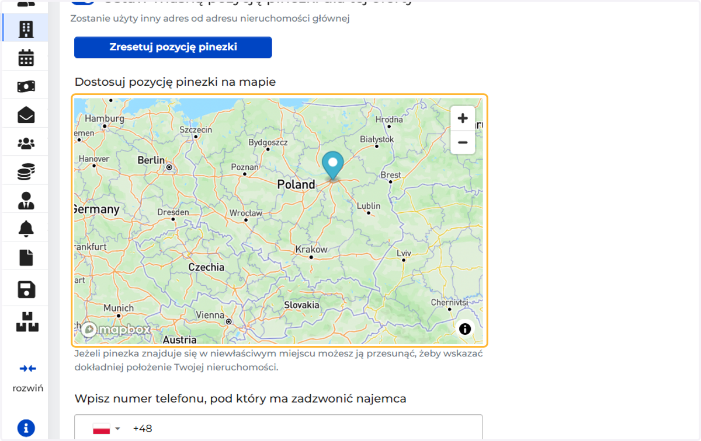Open the envelope messages sidebar icon
The height and width of the screenshot is (441, 701).
(26, 115)
